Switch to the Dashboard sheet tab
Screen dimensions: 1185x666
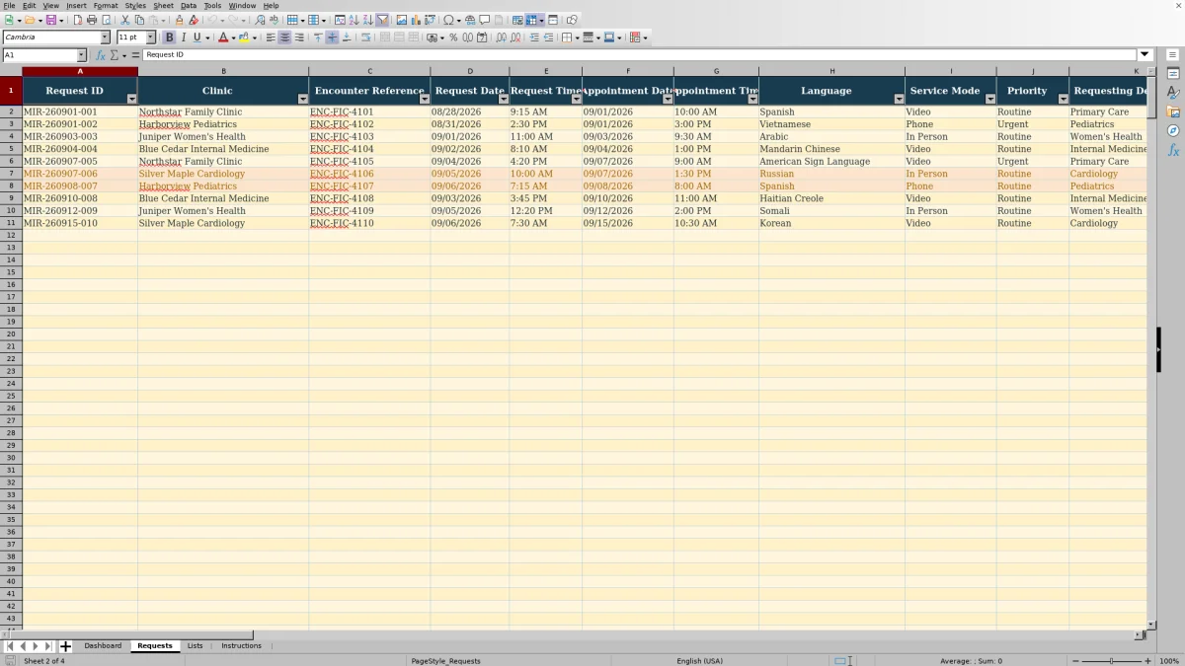point(103,646)
